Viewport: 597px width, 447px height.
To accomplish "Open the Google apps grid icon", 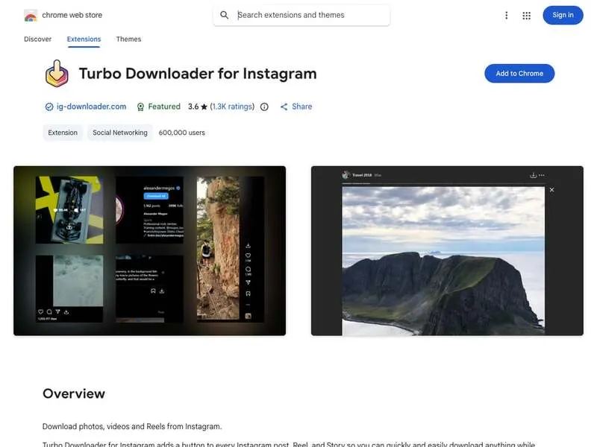I will point(527,15).
